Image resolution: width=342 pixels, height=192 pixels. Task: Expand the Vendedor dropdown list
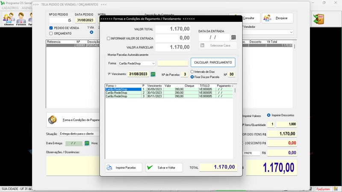coord(291,32)
